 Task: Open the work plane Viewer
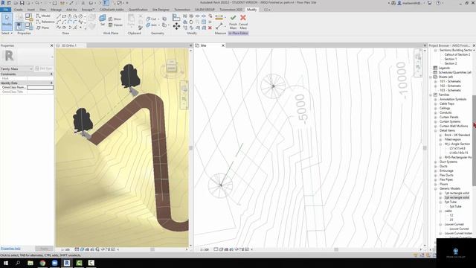116,25
